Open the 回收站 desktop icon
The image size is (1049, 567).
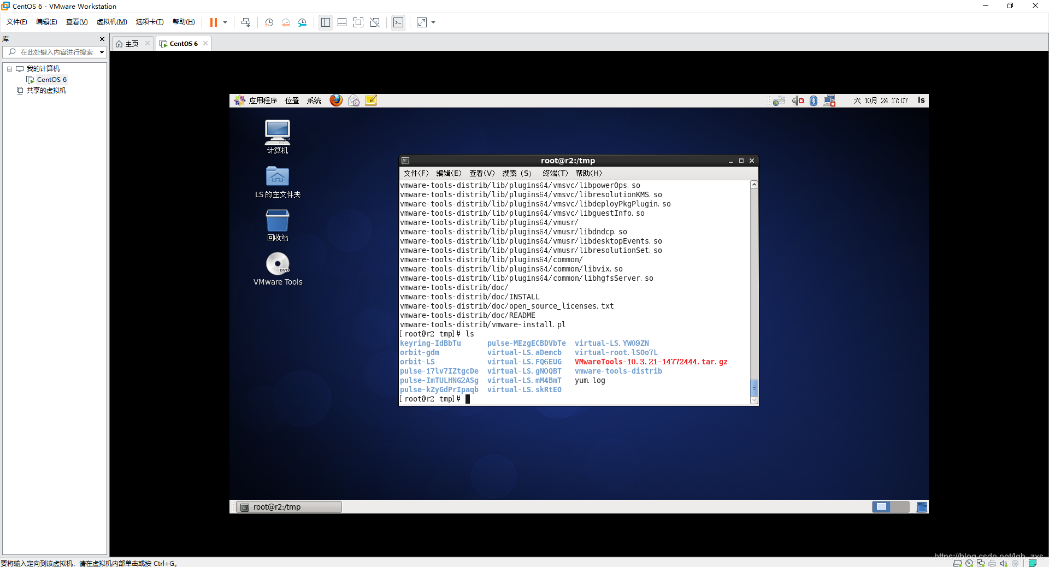pos(278,225)
